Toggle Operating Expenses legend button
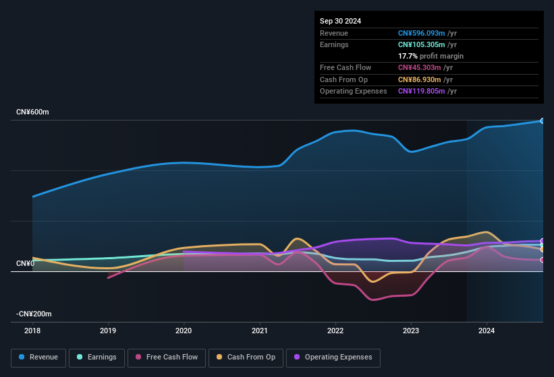This screenshot has height=377, width=554. (333, 357)
